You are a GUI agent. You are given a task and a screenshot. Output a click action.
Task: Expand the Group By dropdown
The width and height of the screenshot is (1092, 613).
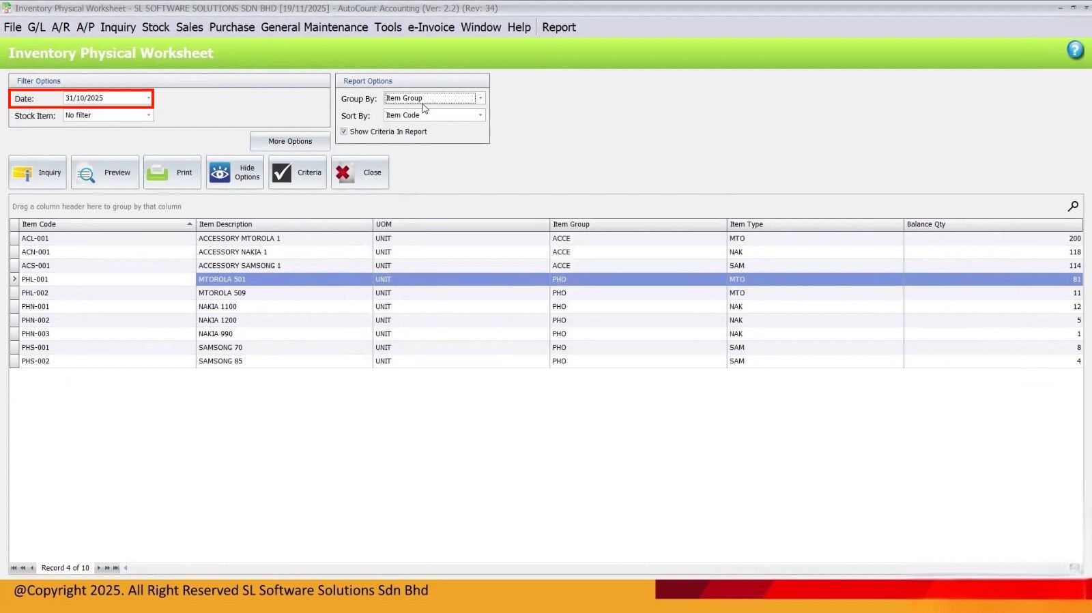(x=480, y=98)
